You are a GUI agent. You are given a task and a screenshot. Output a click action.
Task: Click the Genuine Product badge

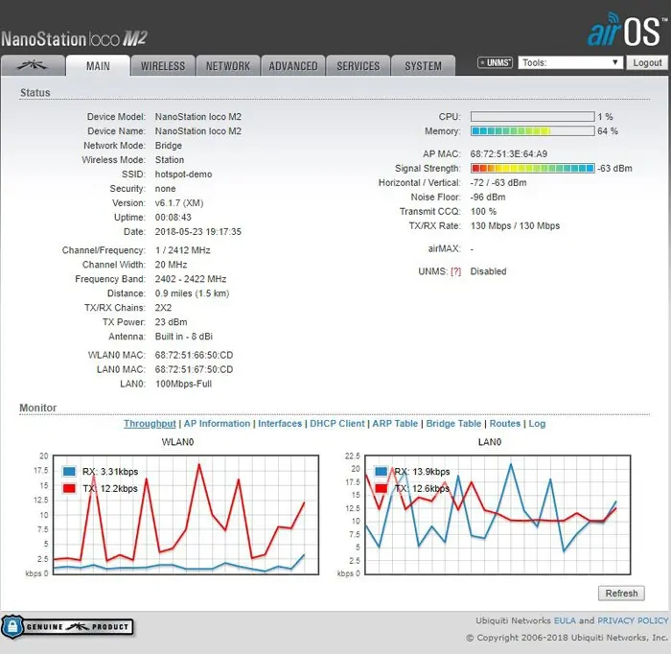67,627
